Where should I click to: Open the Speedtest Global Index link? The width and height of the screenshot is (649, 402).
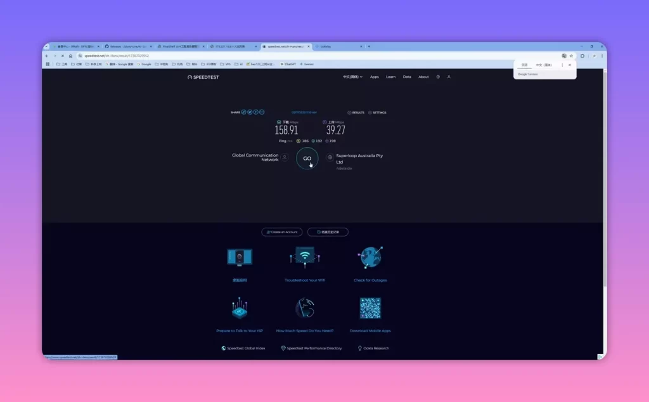pos(243,348)
